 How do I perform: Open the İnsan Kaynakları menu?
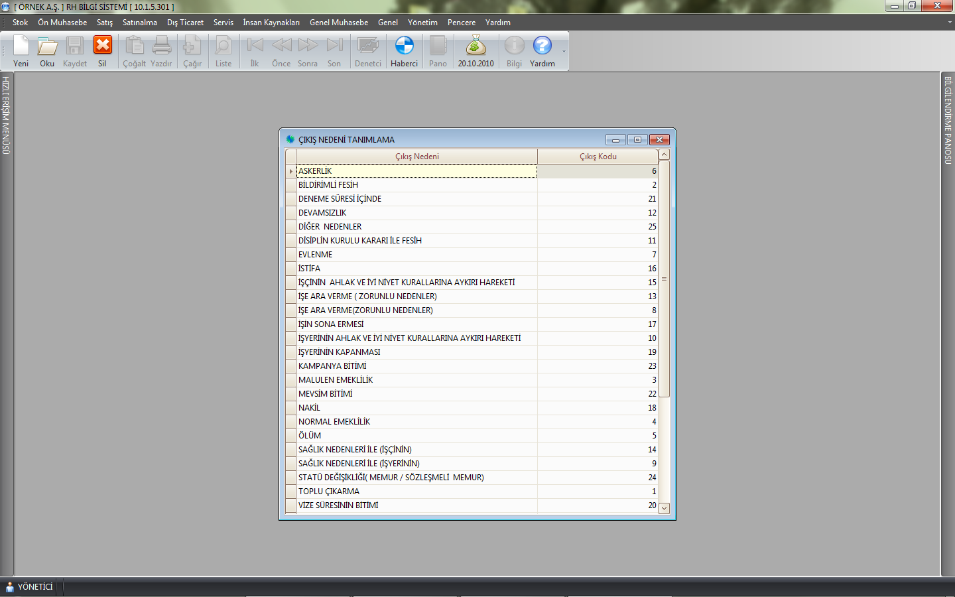[271, 23]
